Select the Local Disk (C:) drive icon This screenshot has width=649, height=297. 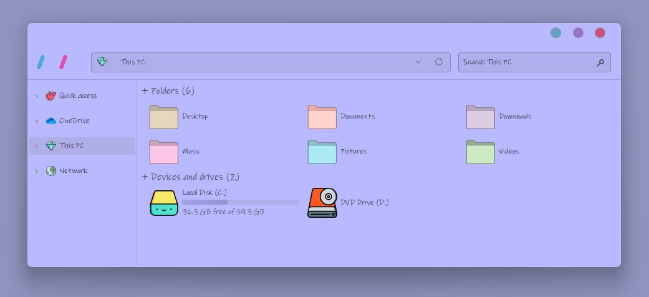[x=164, y=203]
